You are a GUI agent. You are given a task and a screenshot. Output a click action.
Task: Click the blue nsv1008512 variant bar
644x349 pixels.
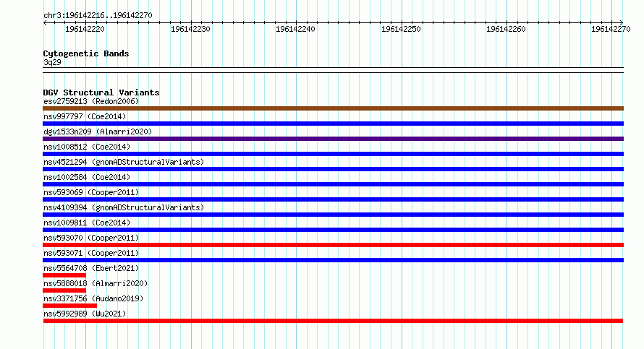(333, 154)
